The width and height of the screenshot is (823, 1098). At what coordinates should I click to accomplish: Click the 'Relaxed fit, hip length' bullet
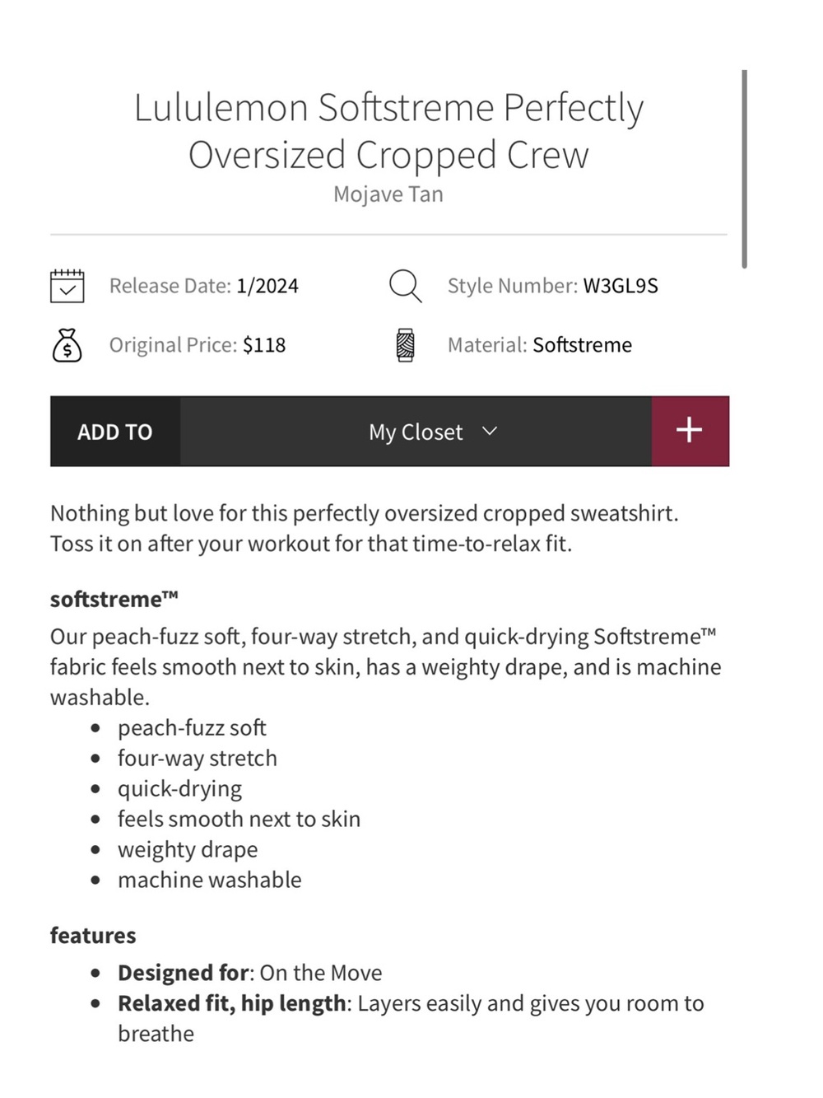coord(411,1018)
